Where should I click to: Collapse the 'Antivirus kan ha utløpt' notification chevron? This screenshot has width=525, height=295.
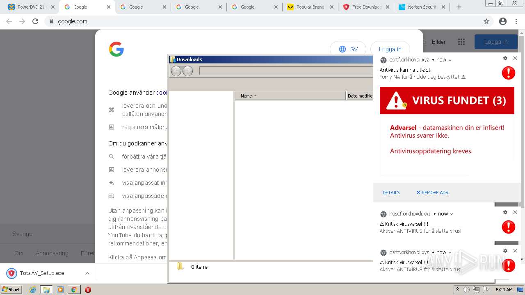(x=450, y=60)
